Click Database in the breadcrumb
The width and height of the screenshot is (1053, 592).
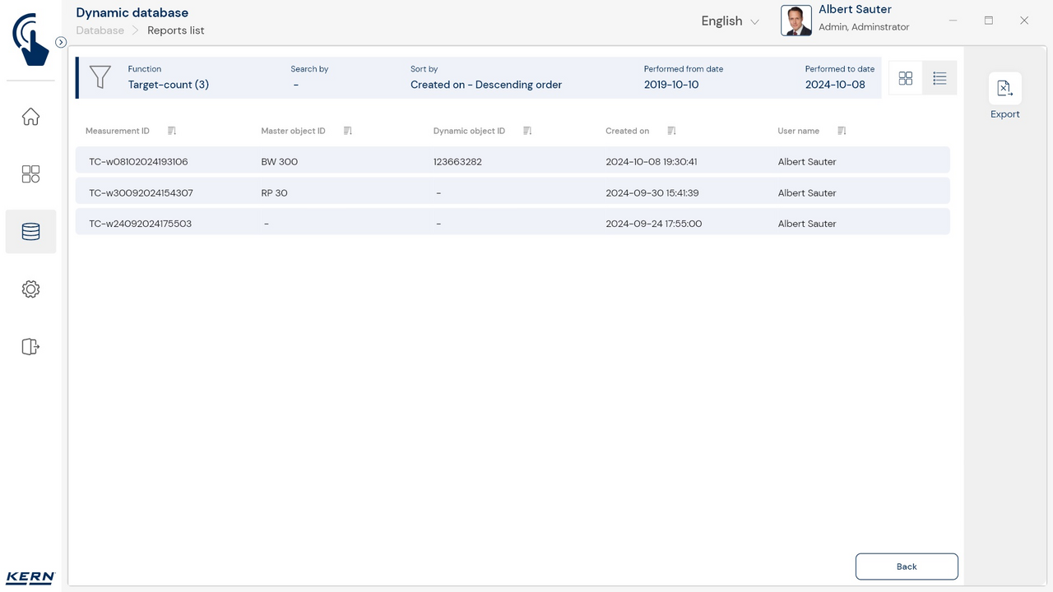tap(100, 30)
